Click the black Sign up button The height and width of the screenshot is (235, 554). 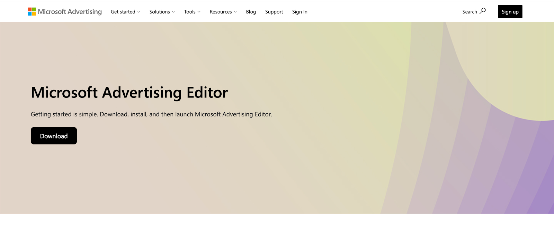(510, 12)
